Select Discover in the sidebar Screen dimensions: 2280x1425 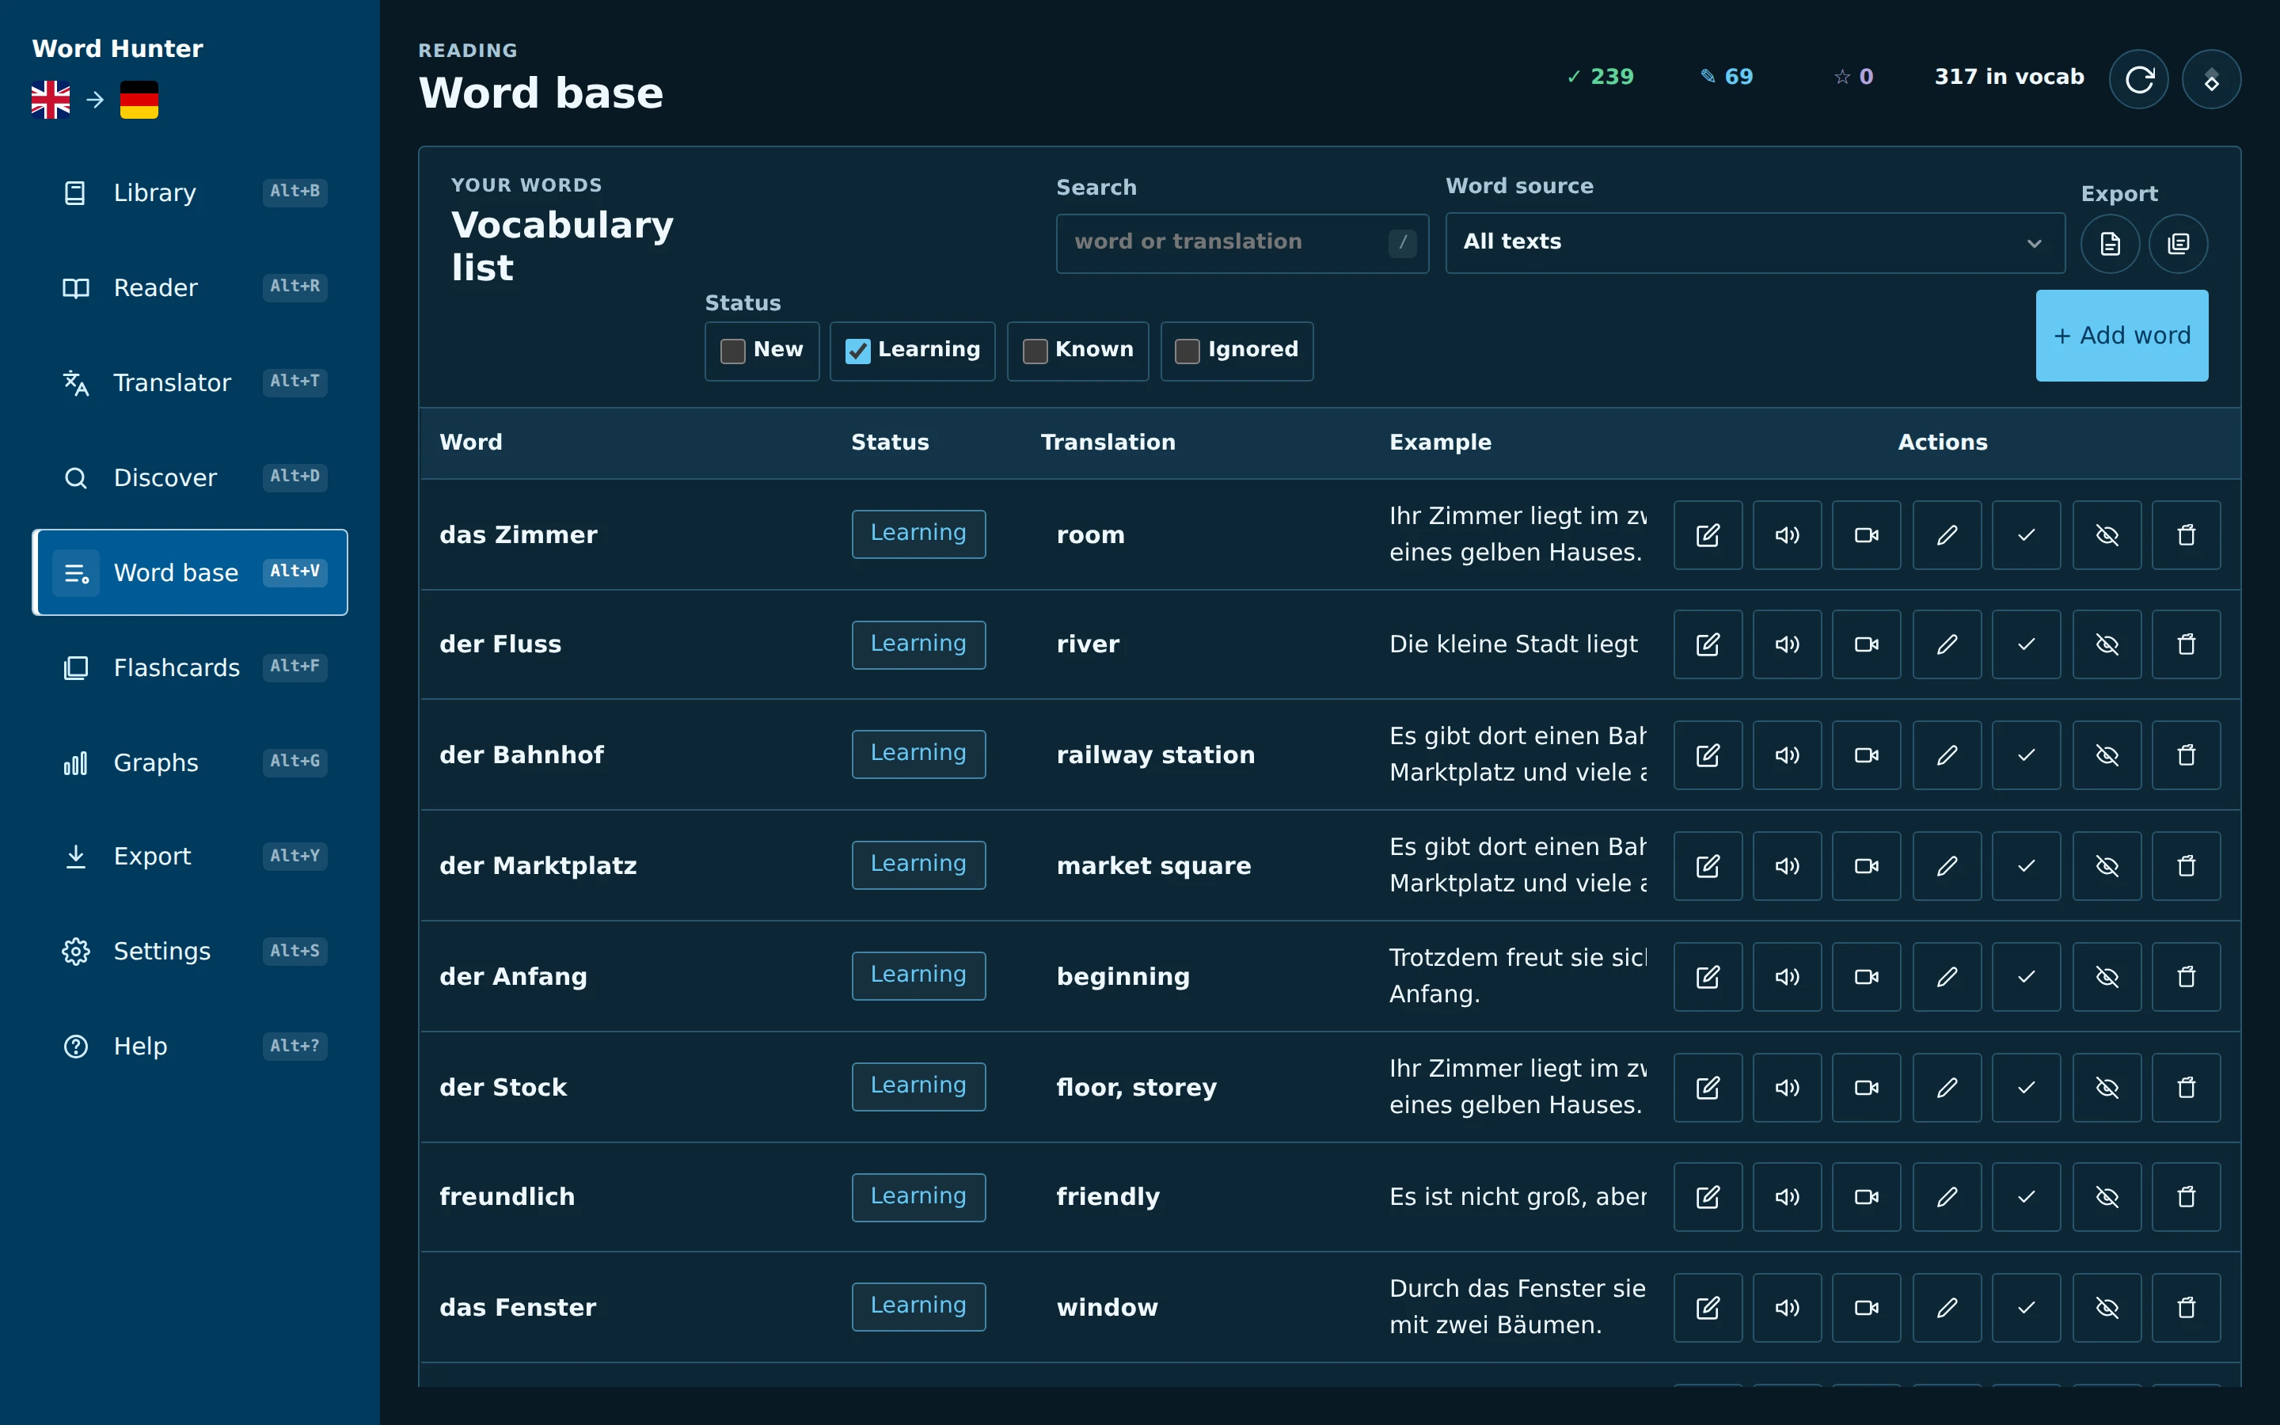tap(190, 478)
